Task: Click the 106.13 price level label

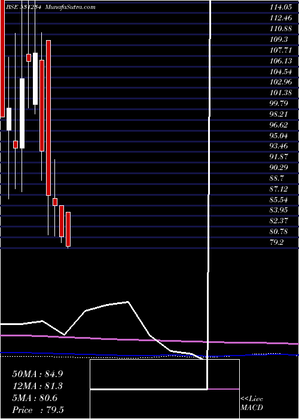Action: pos(281,61)
